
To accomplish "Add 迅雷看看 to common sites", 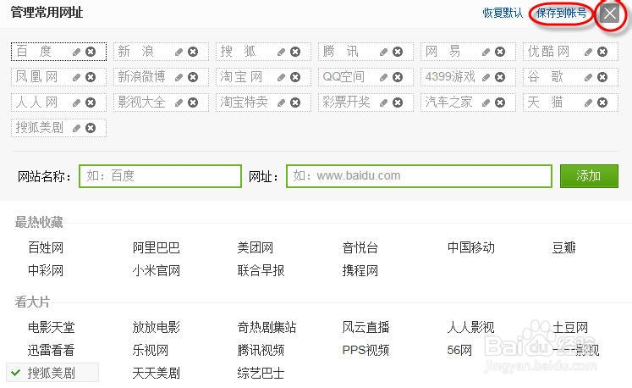I will click(x=52, y=350).
